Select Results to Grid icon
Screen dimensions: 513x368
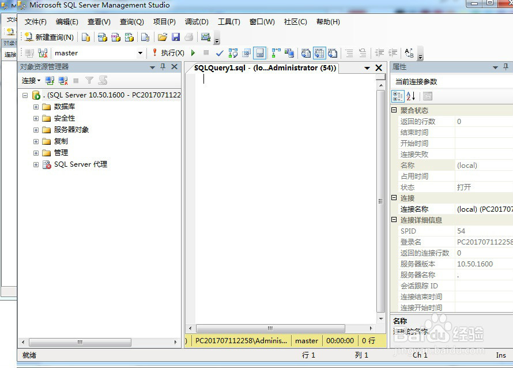click(319, 53)
